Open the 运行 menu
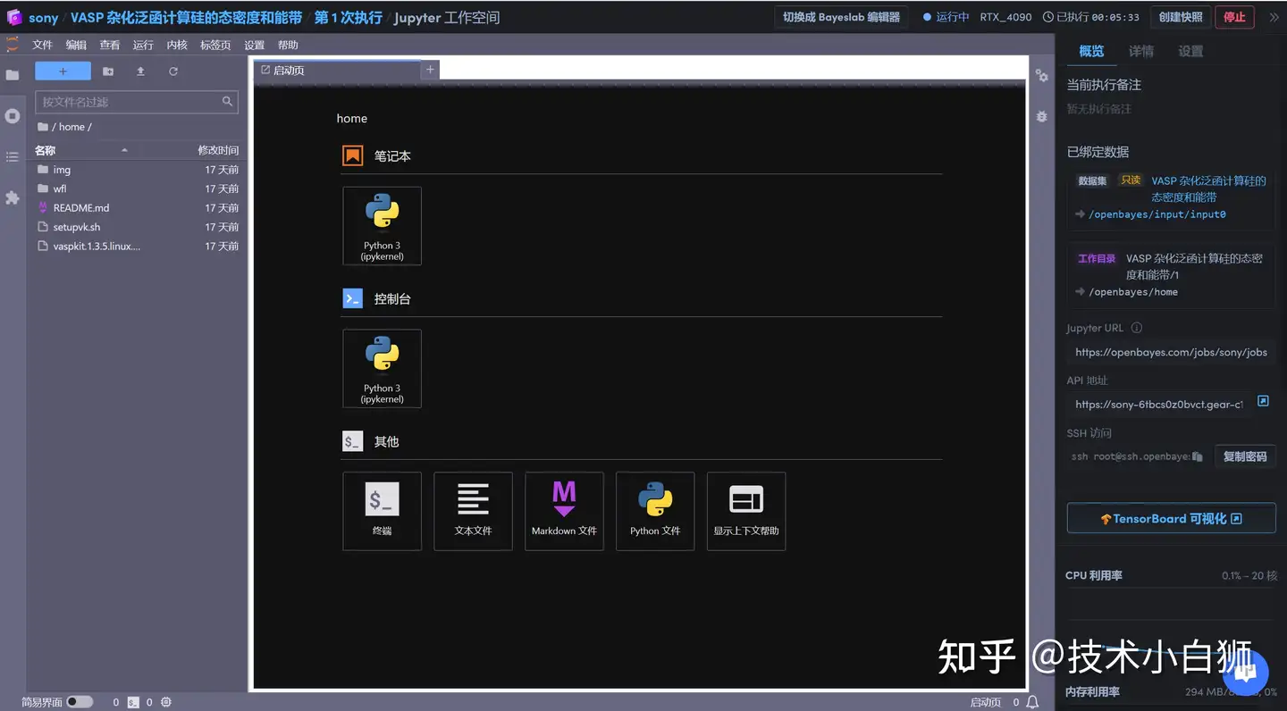The width and height of the screenshot is (1287, 711). coord(143,45)
